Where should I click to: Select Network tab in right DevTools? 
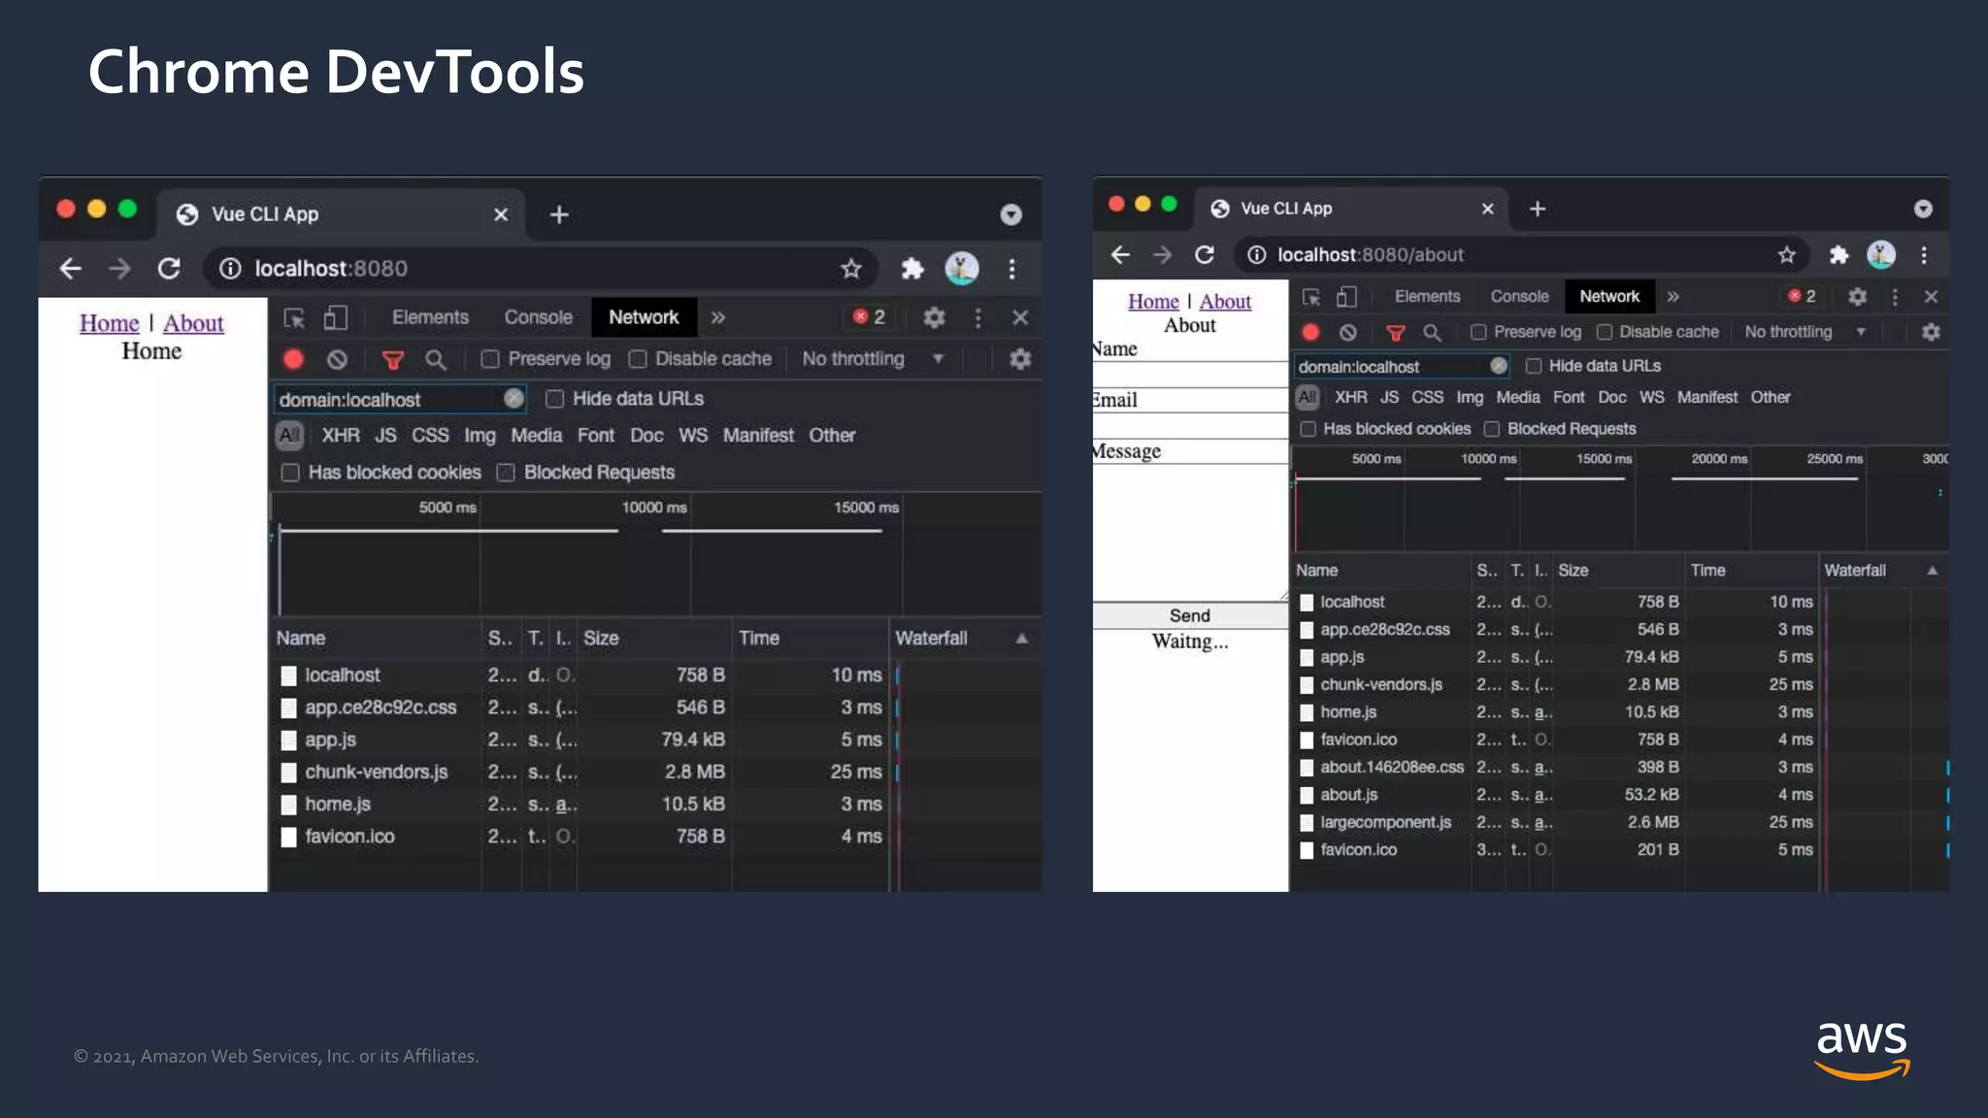coord(1608,296)
